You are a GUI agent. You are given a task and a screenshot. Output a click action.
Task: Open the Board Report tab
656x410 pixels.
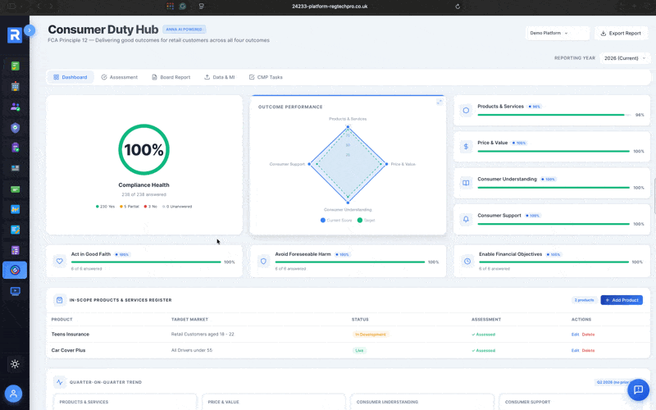[171, 77]
